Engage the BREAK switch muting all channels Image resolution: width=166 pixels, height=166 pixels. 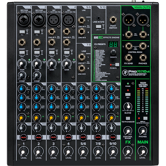click(x=145, y=118)
